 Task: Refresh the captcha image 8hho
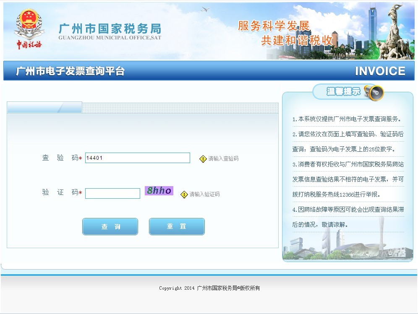tap(159, 191)
